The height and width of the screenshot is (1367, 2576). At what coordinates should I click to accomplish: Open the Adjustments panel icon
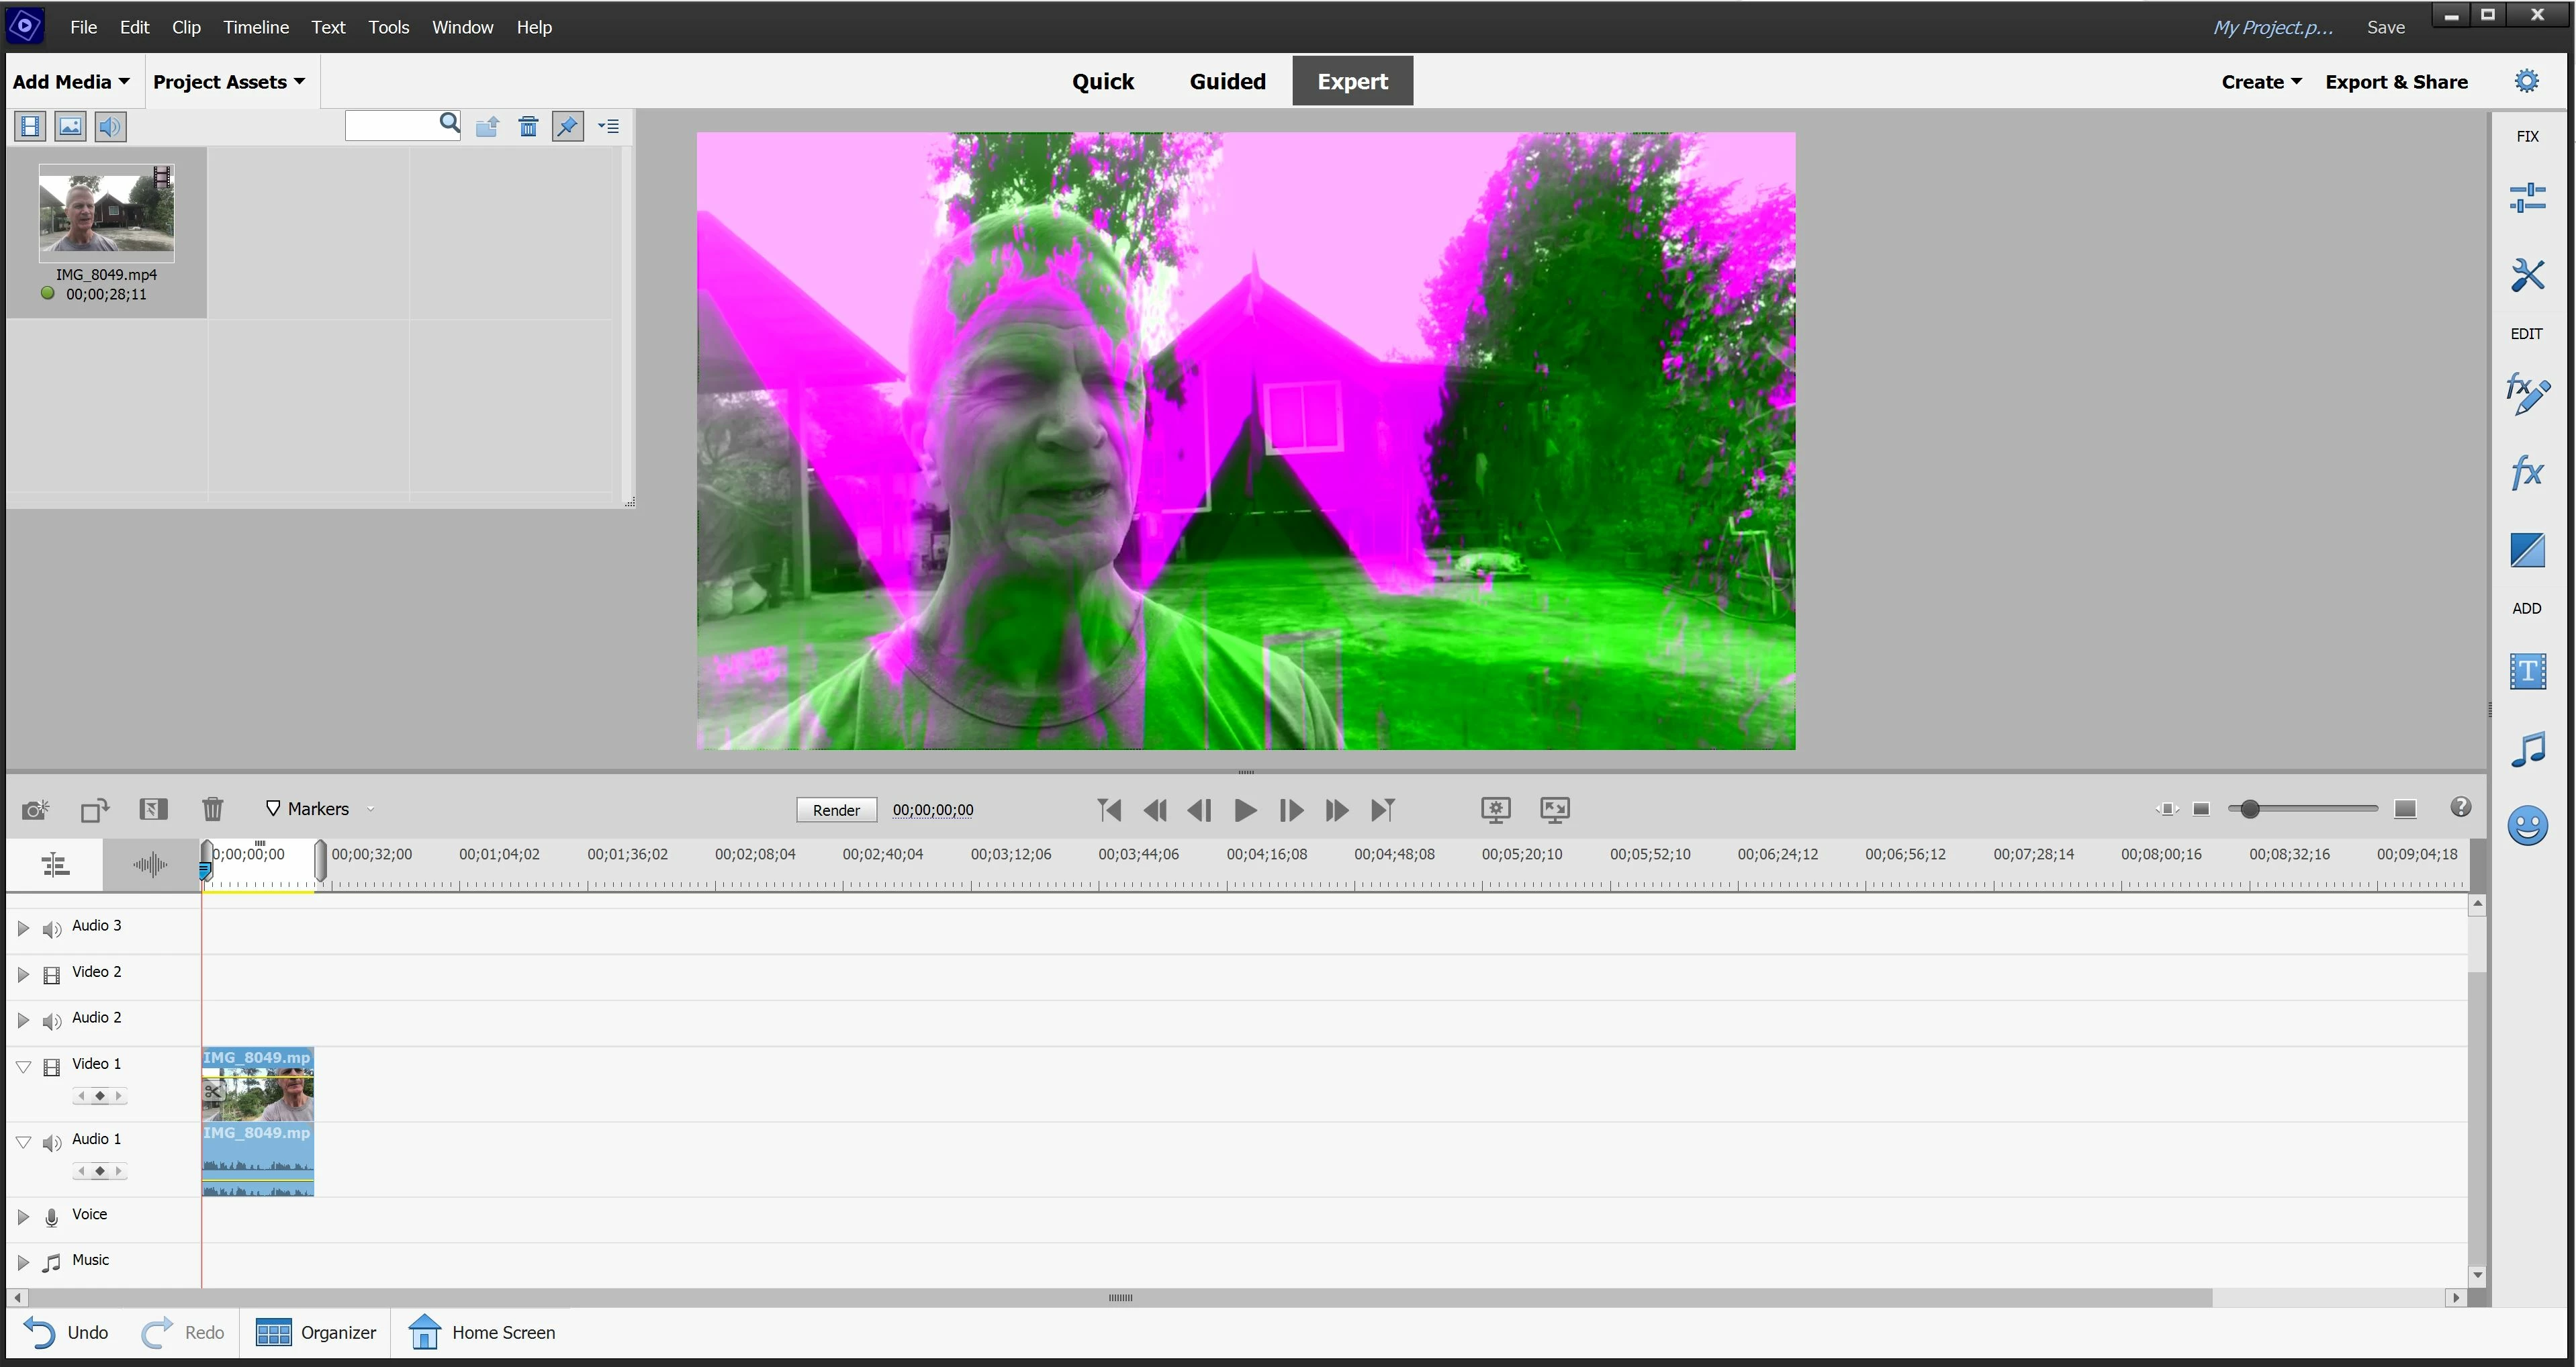click(x=2527, y=197)
